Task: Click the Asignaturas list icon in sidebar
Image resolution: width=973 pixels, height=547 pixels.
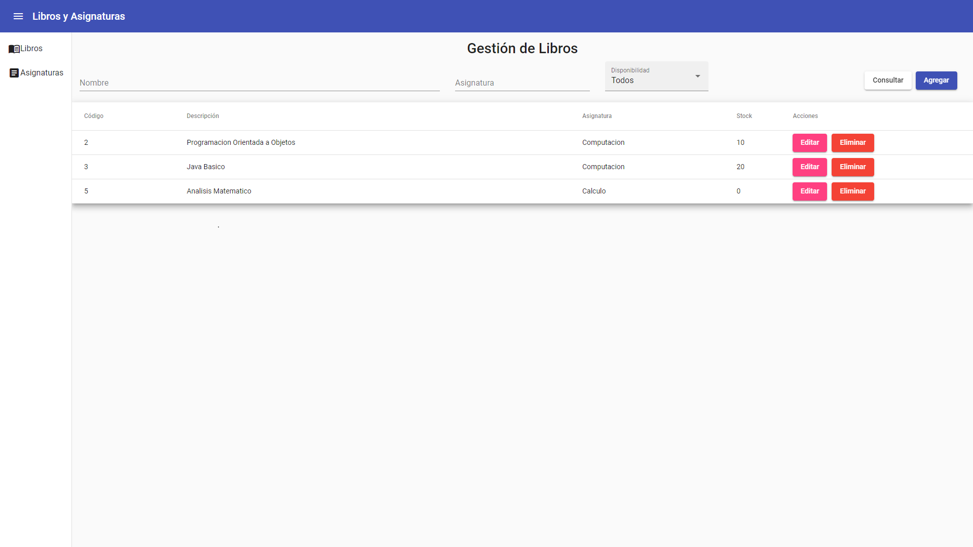Action: tap(14, 72)
